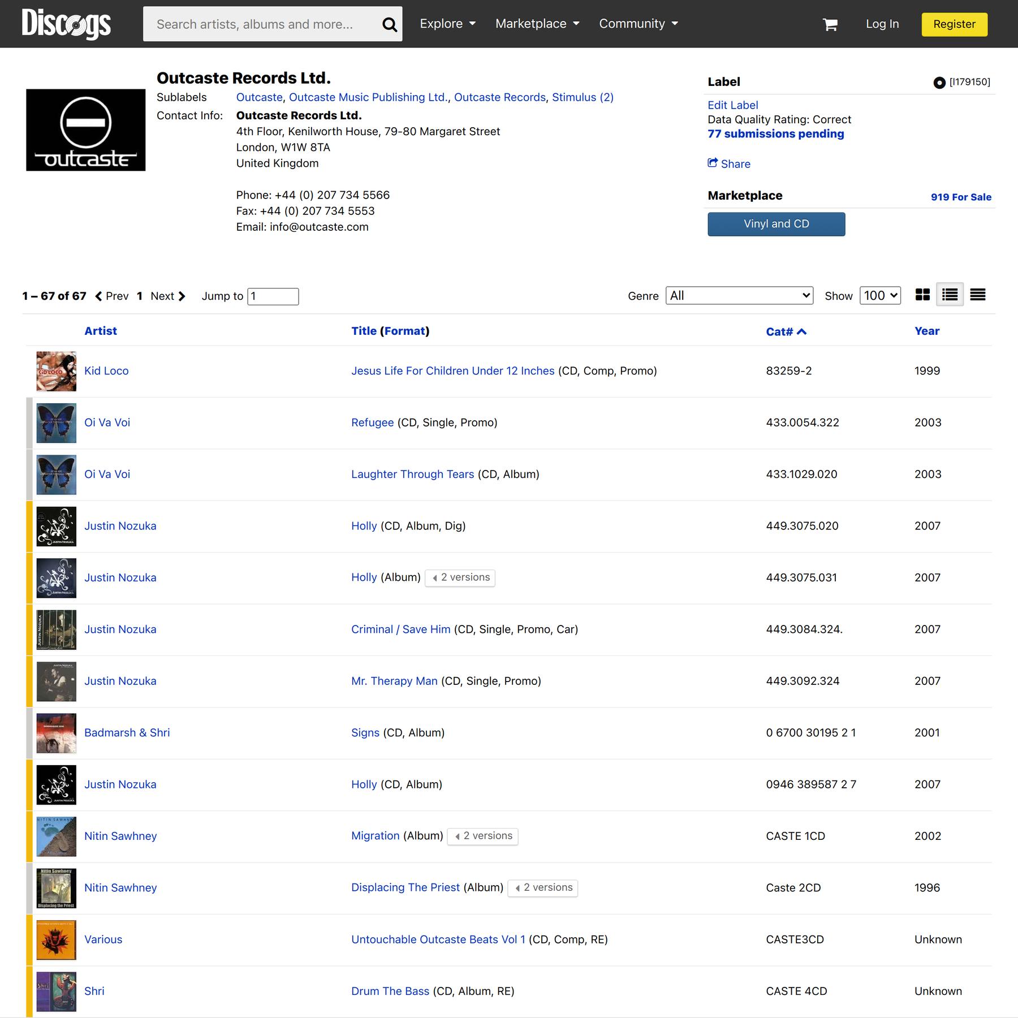1018x1018 pixels.
Task: Open Badmarsh & Shri artist page
Action: pos(127,733)
